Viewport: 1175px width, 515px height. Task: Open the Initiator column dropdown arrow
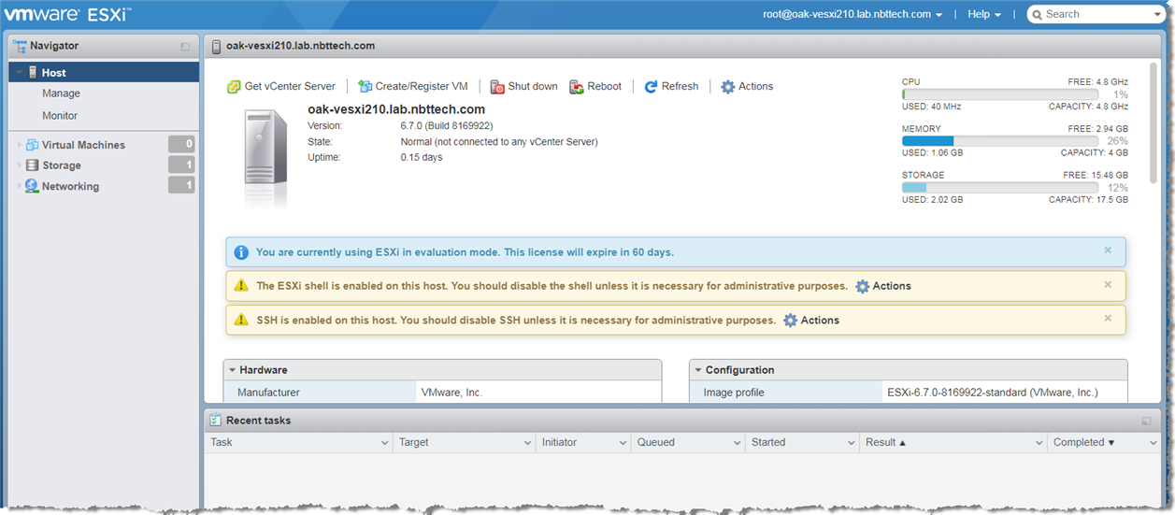pos(623,443)
